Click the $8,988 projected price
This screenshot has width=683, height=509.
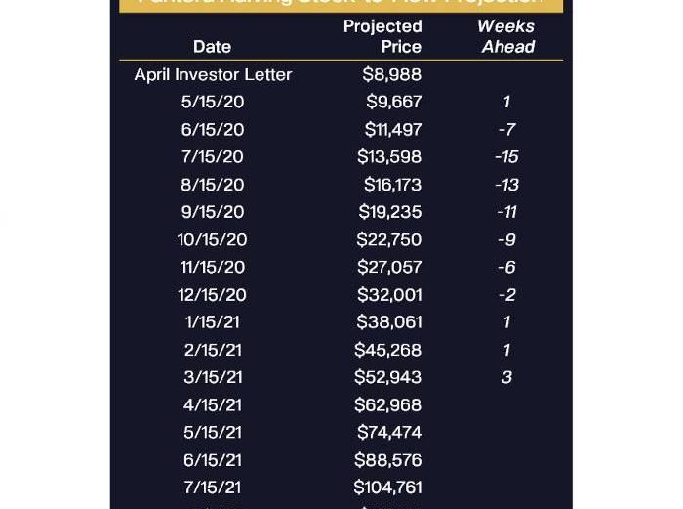tap(391, 74)
